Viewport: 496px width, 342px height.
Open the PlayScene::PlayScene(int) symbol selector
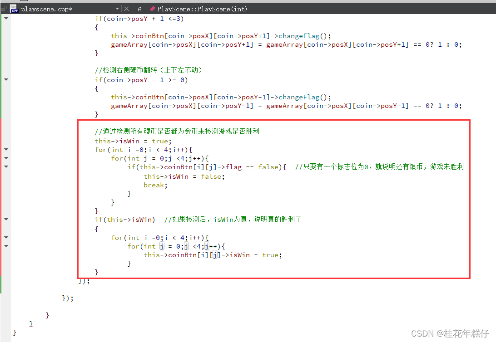point(202,9)
